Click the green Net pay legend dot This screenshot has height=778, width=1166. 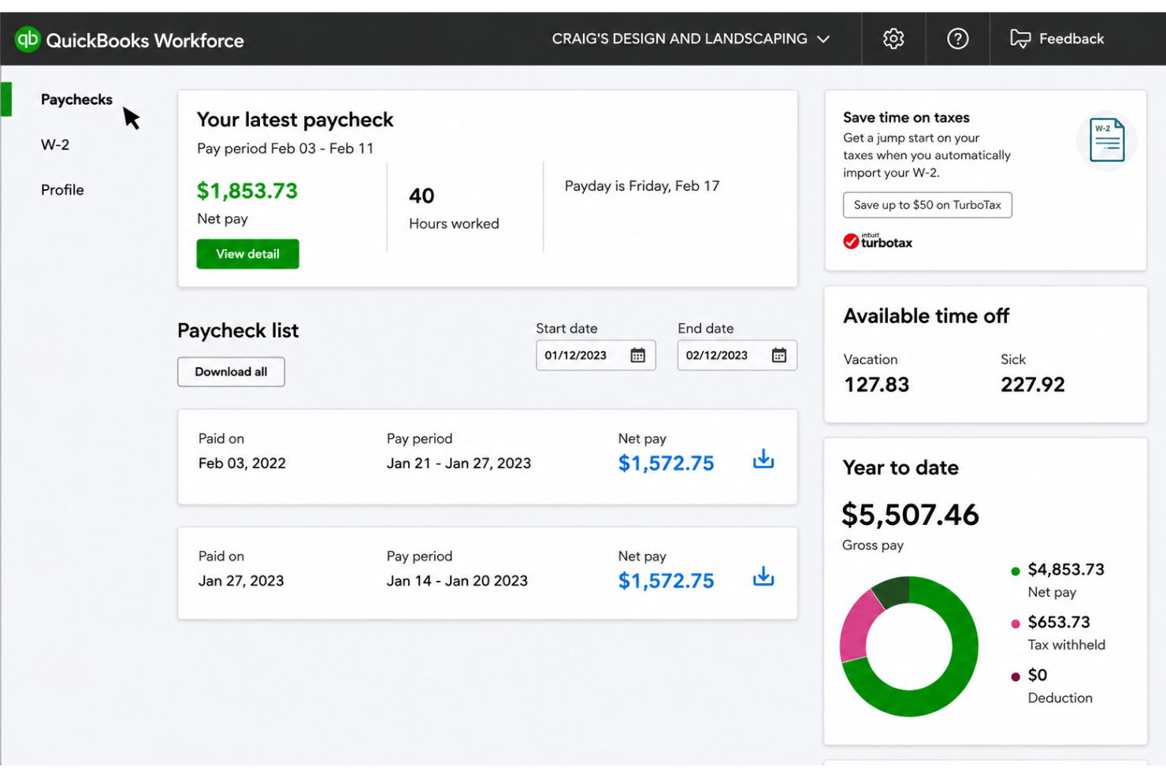[1016, 571]
